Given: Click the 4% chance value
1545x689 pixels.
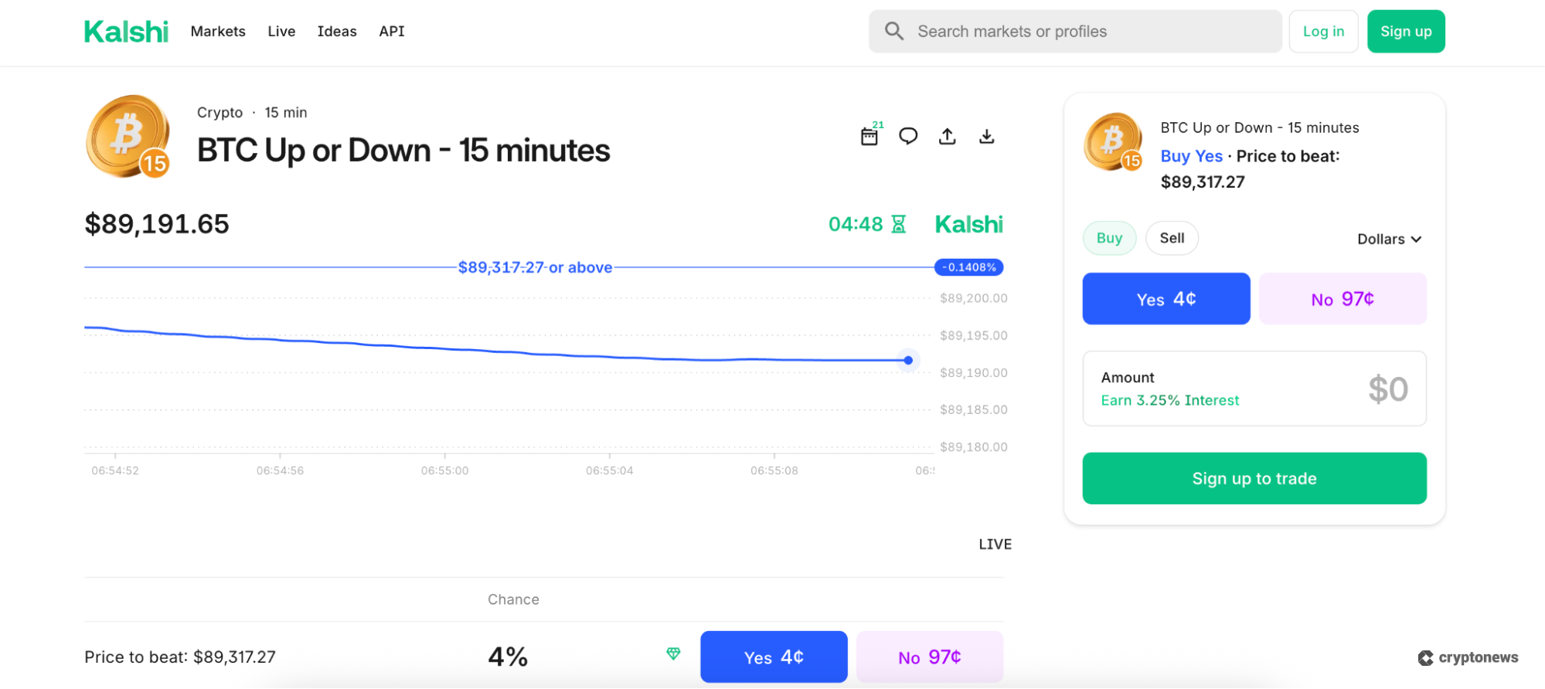Looking at the screenshot, I should 508,657.
